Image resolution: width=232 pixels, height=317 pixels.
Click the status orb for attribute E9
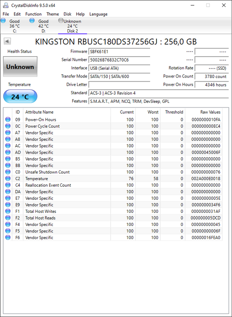pos(8,205)
